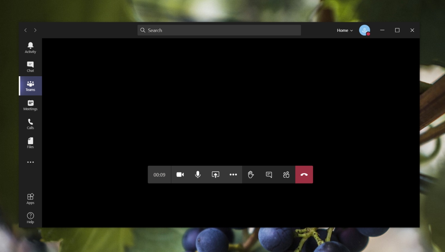Image resolution: width=445 pixels, height=252 pixels.
Task: Open the Activity feed
Action: (x=30, y=48)
